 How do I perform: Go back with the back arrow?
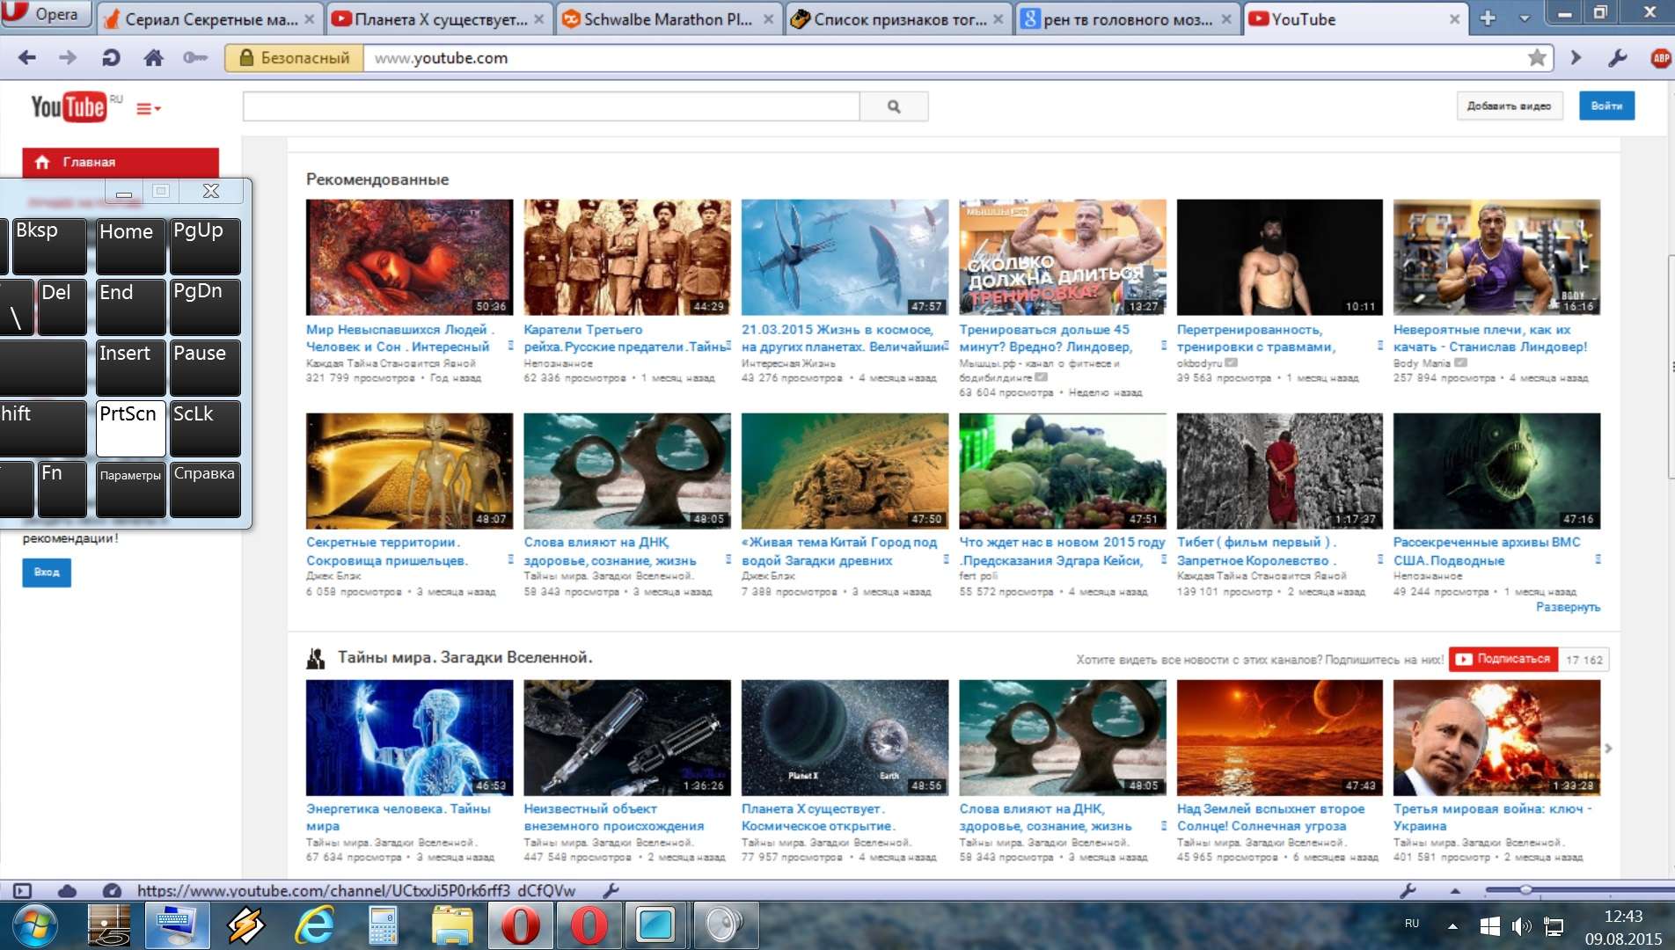[27, 58]
